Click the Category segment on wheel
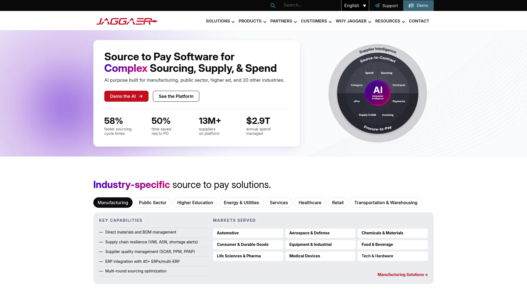The image size is (527, 296). click(x=357, y=85)
